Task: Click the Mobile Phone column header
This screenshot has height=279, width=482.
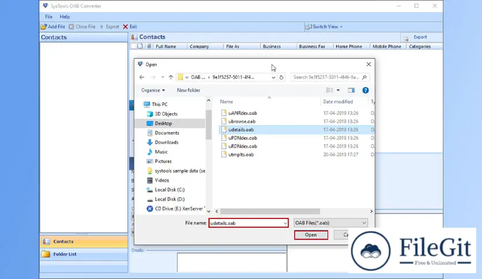Action: click(387, 46)
